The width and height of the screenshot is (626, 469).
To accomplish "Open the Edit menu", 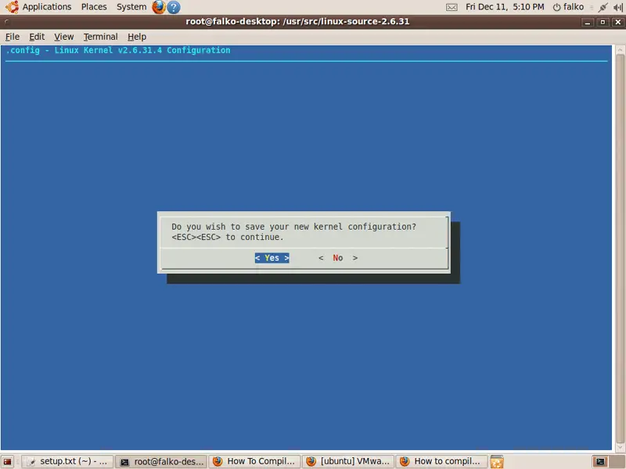I will [37, 37].
